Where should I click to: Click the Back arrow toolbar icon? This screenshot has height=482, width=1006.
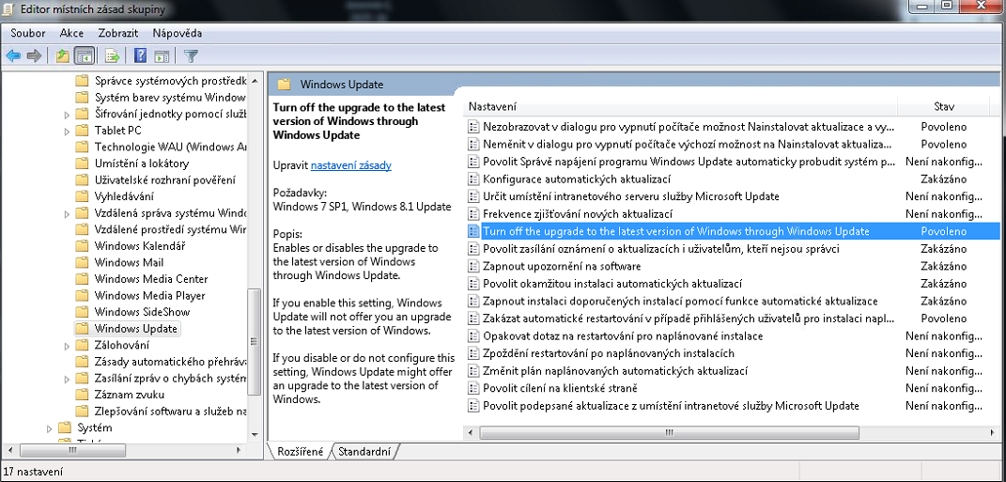tap(13, 55)
